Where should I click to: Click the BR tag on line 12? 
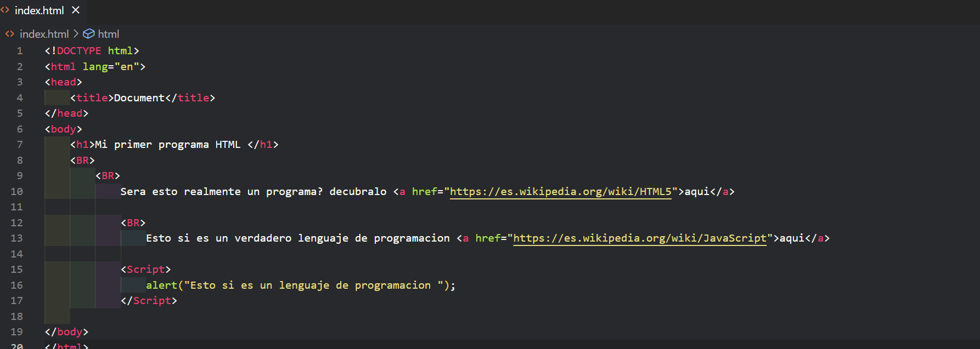[133, 223]
